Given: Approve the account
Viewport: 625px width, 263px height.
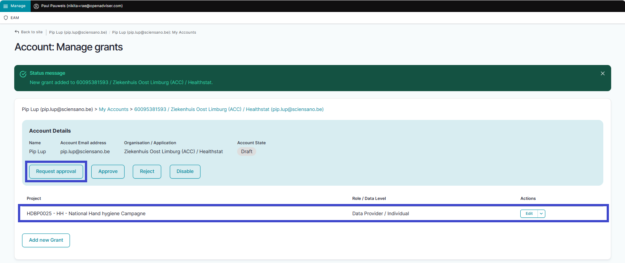Looking at the screenshot, I should [x=108, y=171].
